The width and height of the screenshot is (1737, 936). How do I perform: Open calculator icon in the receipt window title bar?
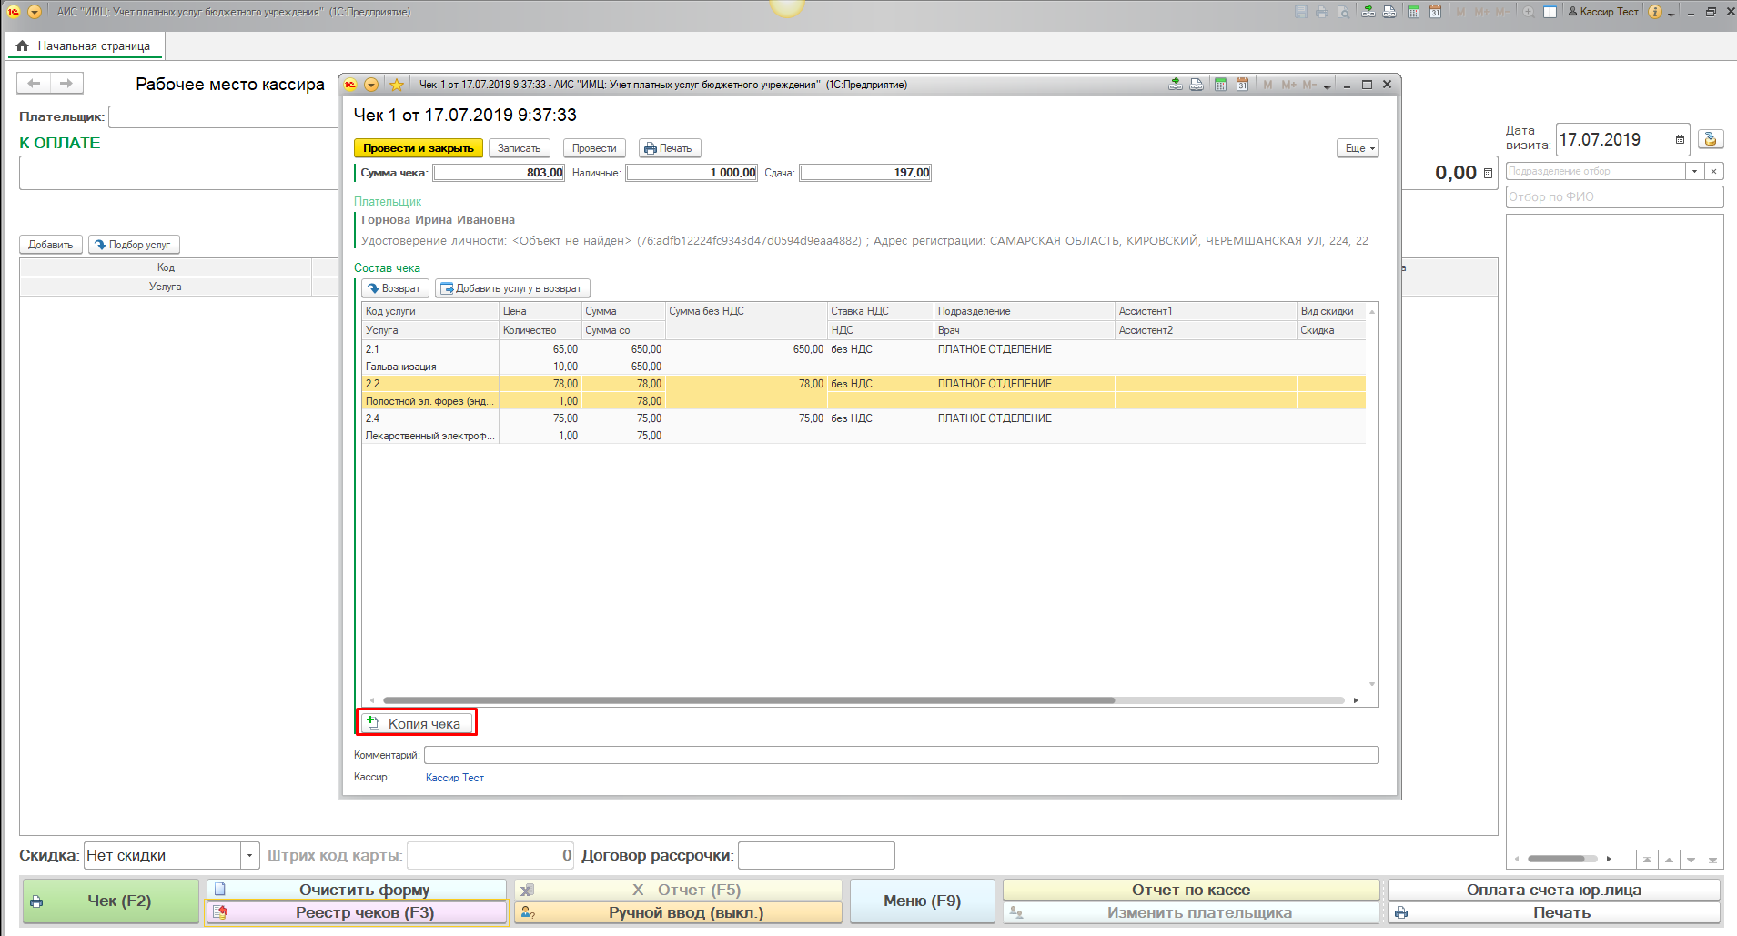(x=1220, y=85)
